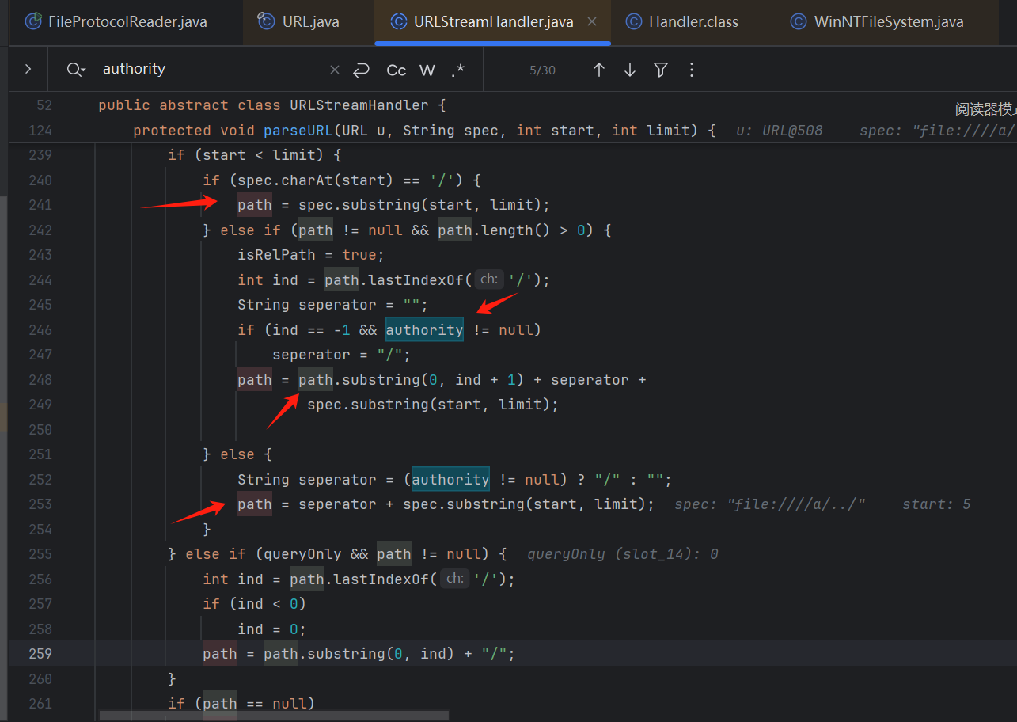Click highlighted authority on line 246
The image size is (1017, 722).
coord(424,329)
